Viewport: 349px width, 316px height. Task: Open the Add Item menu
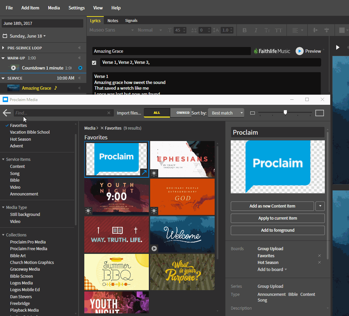pyautogui.click(x=30, y=8)
